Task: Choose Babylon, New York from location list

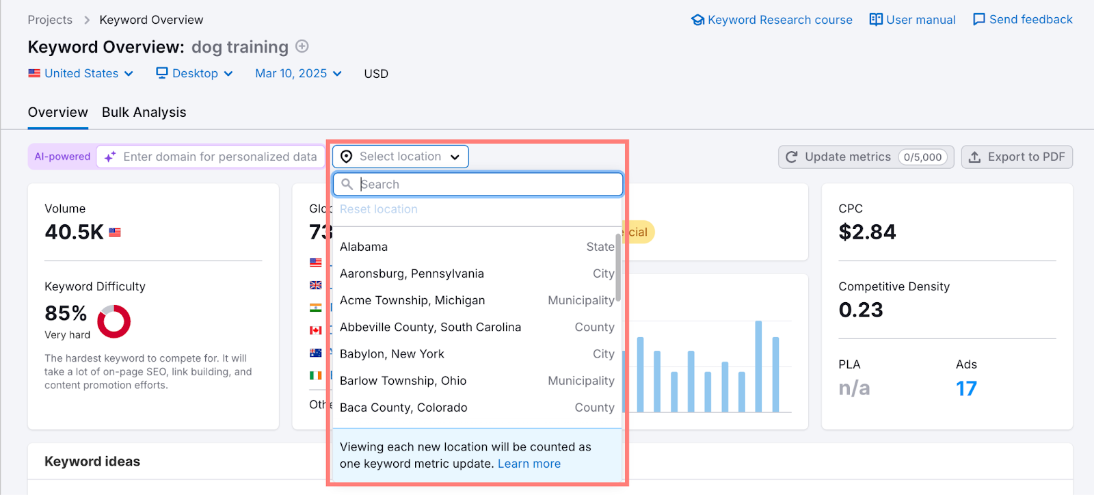Action: (x=392, y=354)
